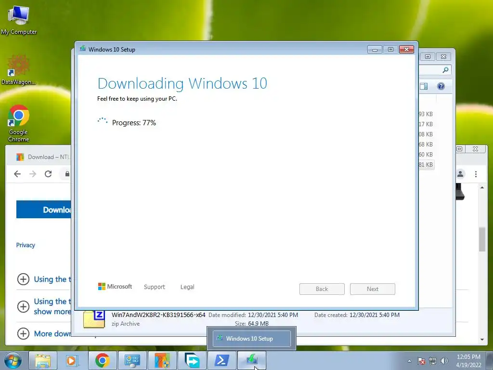
Task: Click the Next button in Windows 10 Setup
Action: [x=373, y=289]
